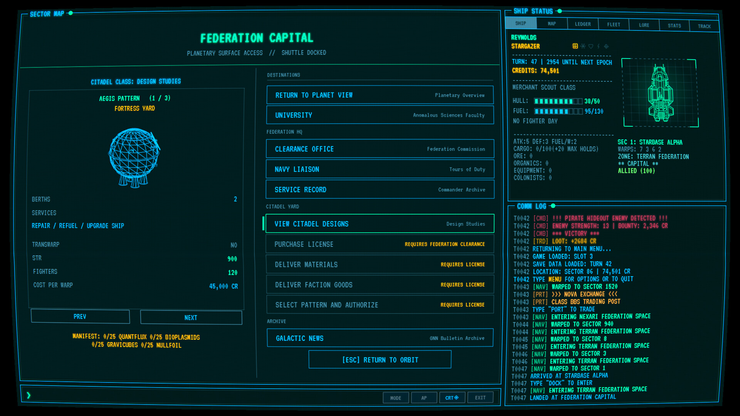
Task: Open the University Anomalous Sciences Faculty
Action: click(x=380, y=115)
